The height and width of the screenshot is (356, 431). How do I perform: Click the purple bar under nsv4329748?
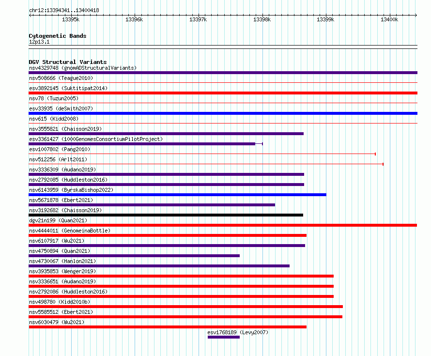coord(223,73)
